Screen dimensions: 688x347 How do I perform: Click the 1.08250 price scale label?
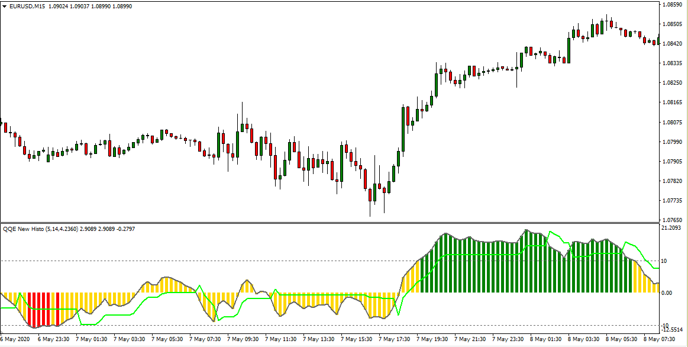tap(673, 83)
